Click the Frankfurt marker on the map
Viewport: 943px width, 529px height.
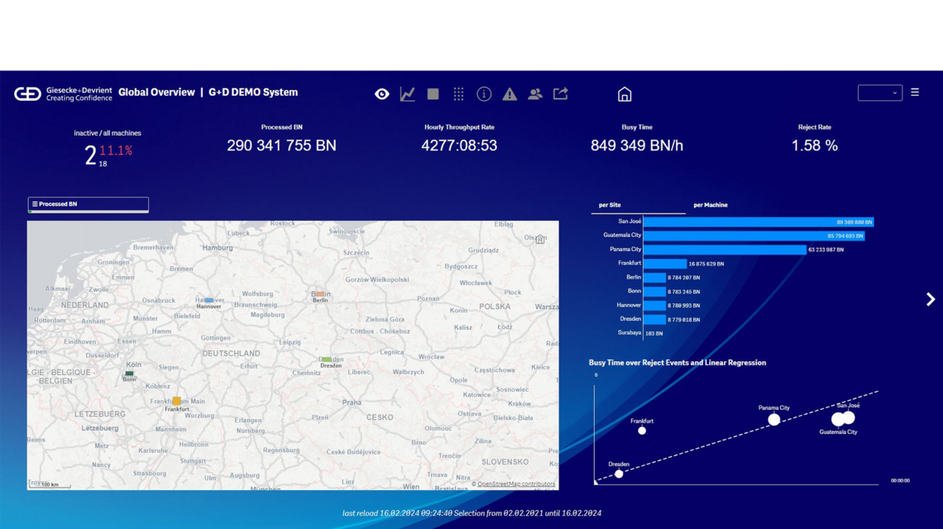pos(176,400)
